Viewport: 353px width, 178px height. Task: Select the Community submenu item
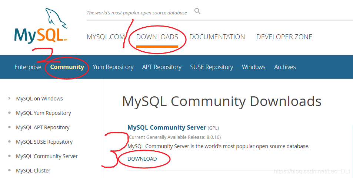[x=67, y=67]
